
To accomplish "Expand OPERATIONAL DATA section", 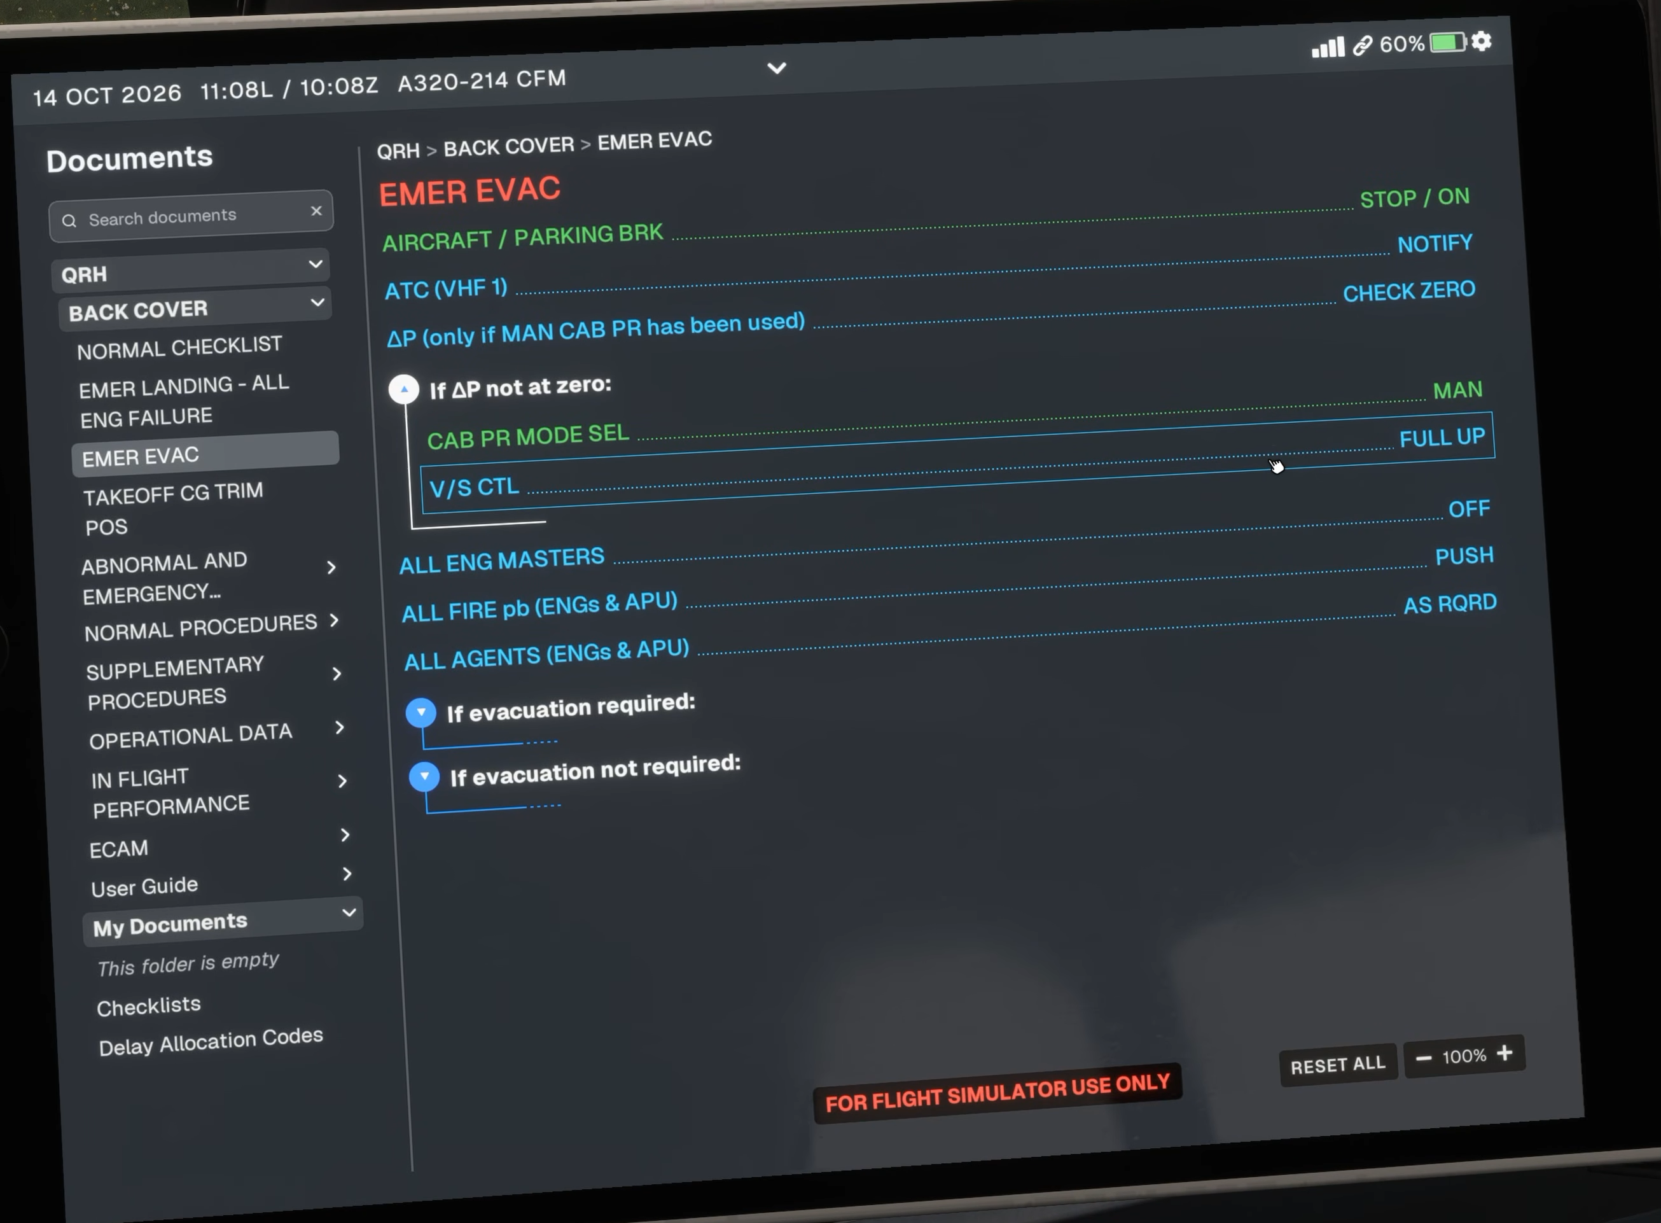I will coord(340,727).
